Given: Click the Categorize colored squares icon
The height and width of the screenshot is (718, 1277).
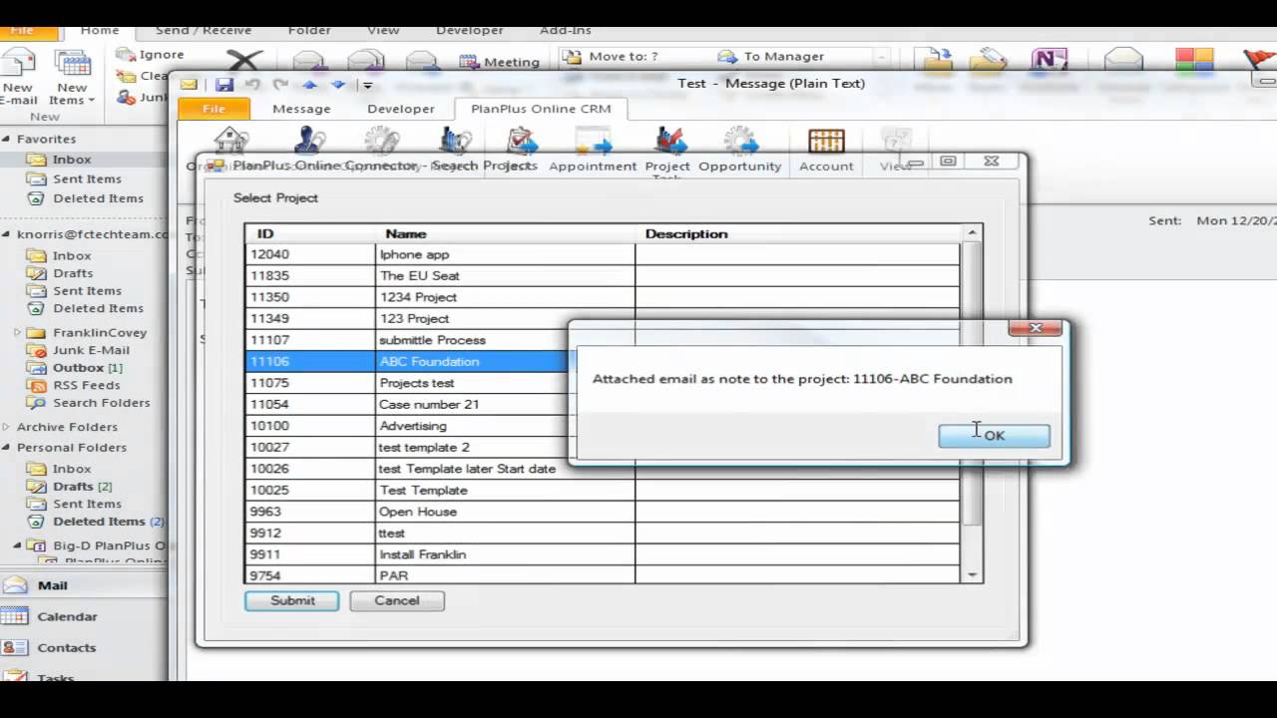Looking at the screenshot, I should pyautogui.click(x=1194, y=62).
